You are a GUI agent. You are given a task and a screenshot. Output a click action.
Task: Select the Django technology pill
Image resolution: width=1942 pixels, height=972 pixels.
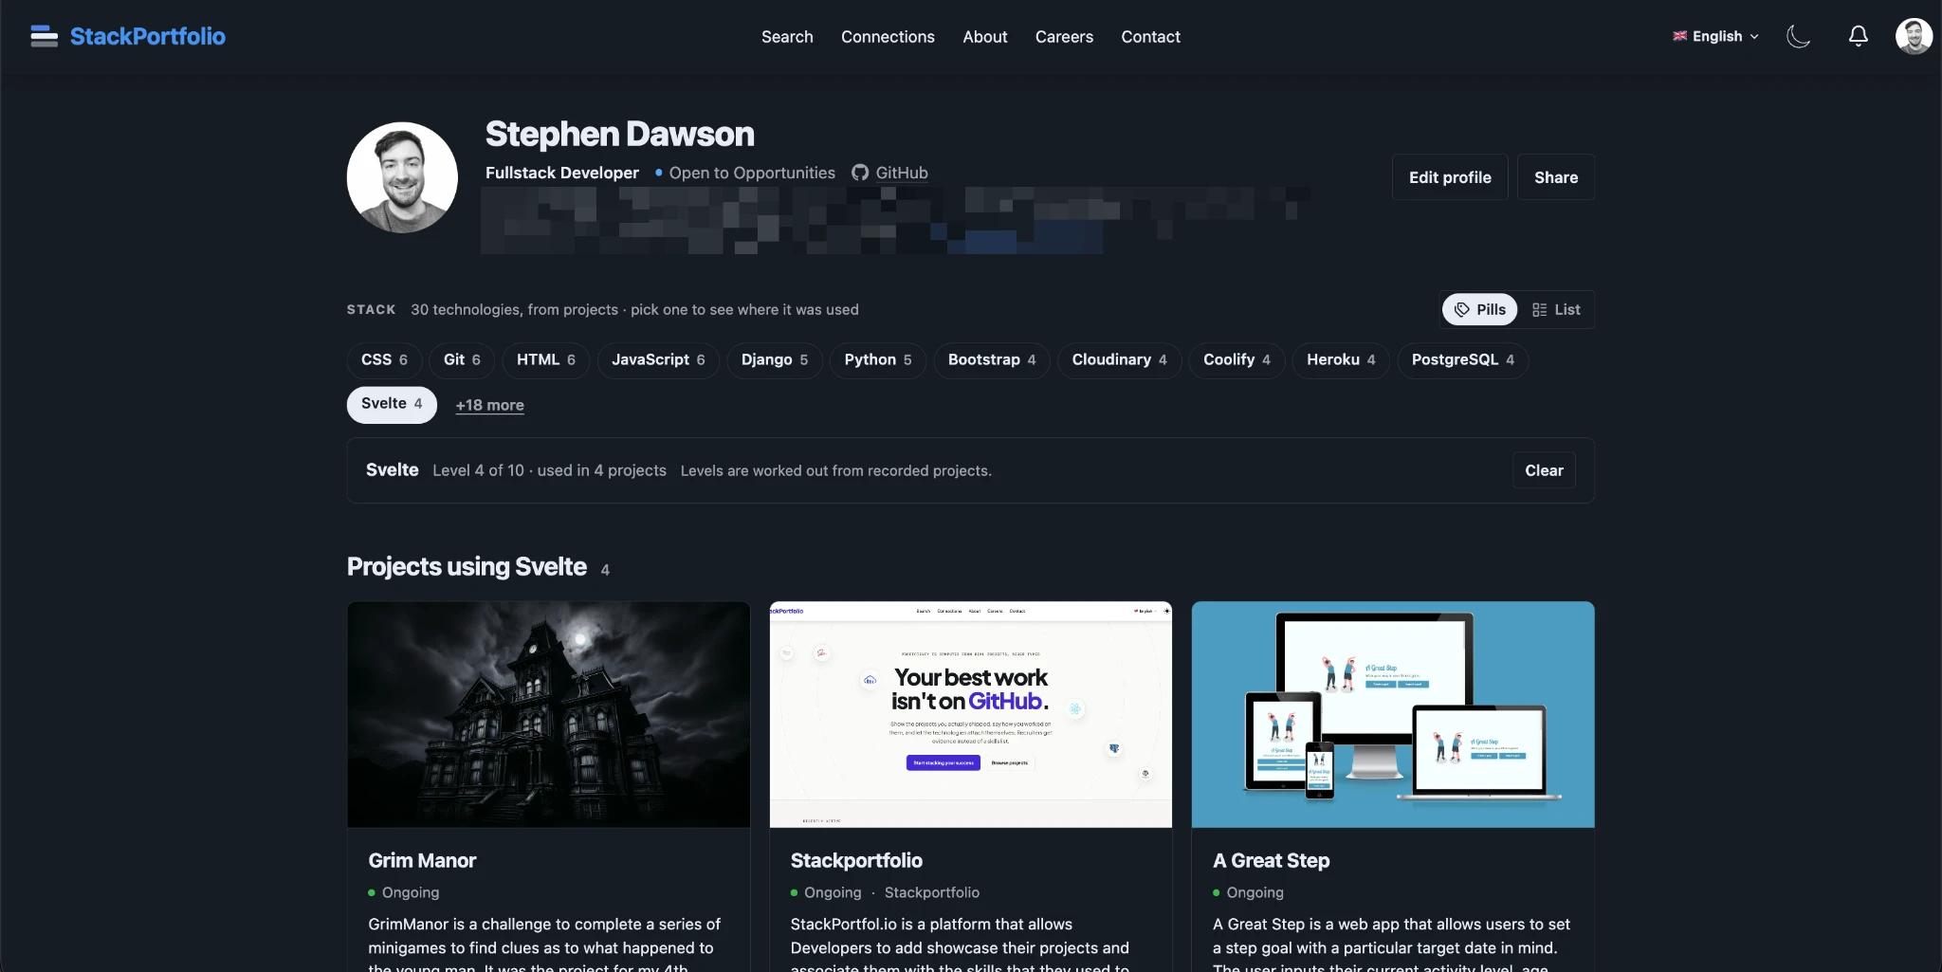(x=775, y=360)
